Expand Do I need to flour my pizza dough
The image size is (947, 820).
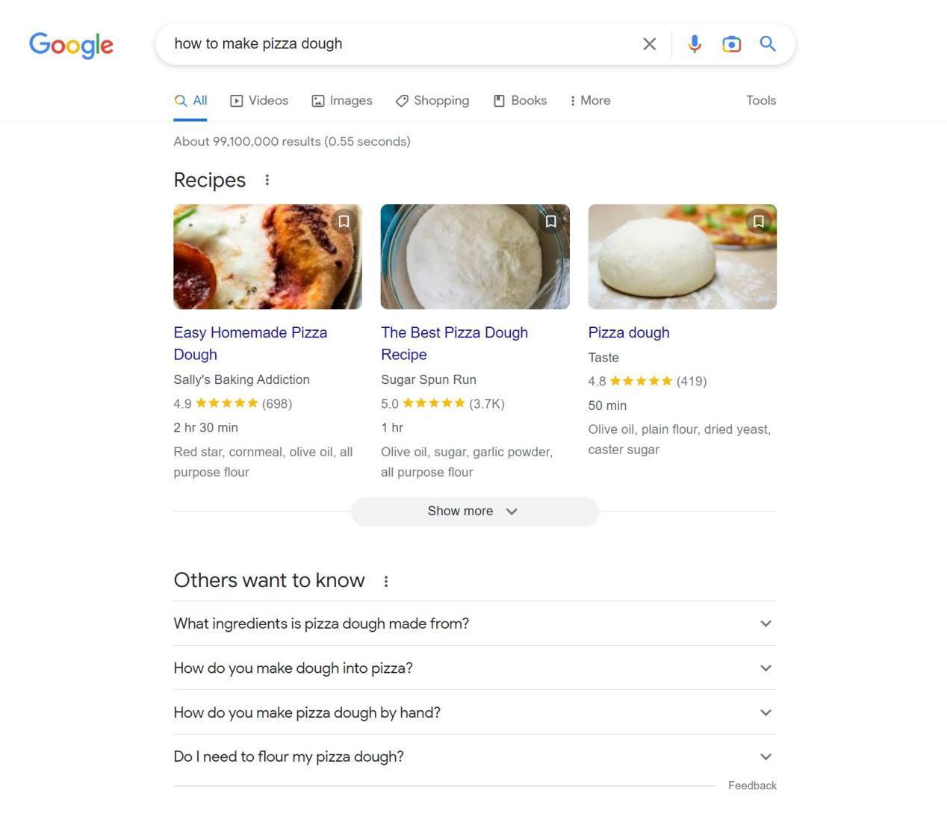475,757
